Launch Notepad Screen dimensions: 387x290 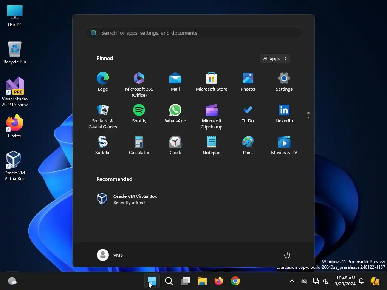[x=212, y=145]
